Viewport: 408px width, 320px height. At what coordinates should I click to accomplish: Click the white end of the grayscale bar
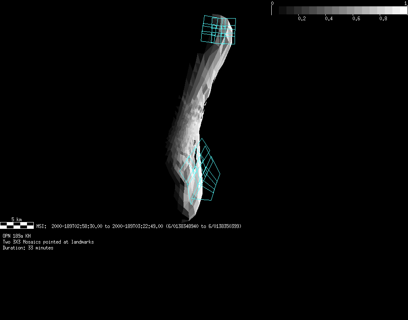(403, 11)
